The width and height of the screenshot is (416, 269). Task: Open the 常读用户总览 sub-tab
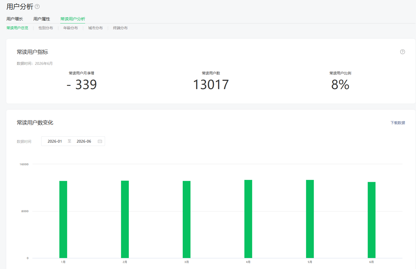point(17,28)
